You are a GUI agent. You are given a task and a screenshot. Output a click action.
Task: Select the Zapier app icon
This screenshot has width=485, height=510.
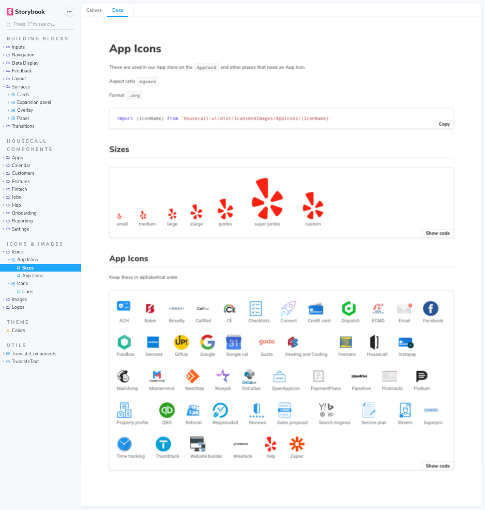coord(296,444)
